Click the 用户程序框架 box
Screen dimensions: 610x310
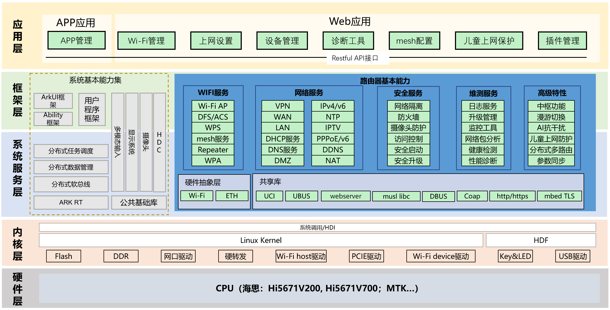pyautogui.click(x=92, y=109)
